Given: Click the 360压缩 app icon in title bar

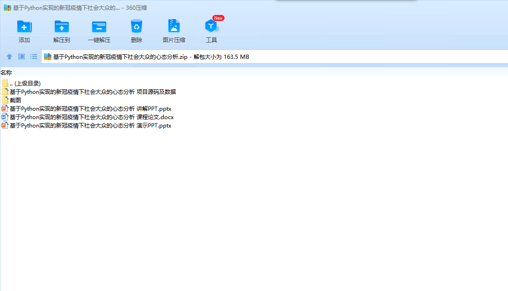Looking at the screenshot, I should 7,8.
